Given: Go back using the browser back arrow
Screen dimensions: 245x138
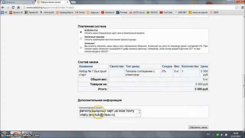Looking at the screenshot, I should pos(3,7).
